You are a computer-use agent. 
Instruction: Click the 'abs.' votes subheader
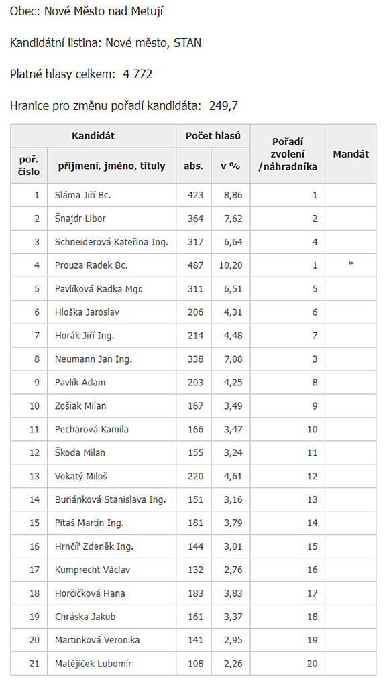(194, 166)
